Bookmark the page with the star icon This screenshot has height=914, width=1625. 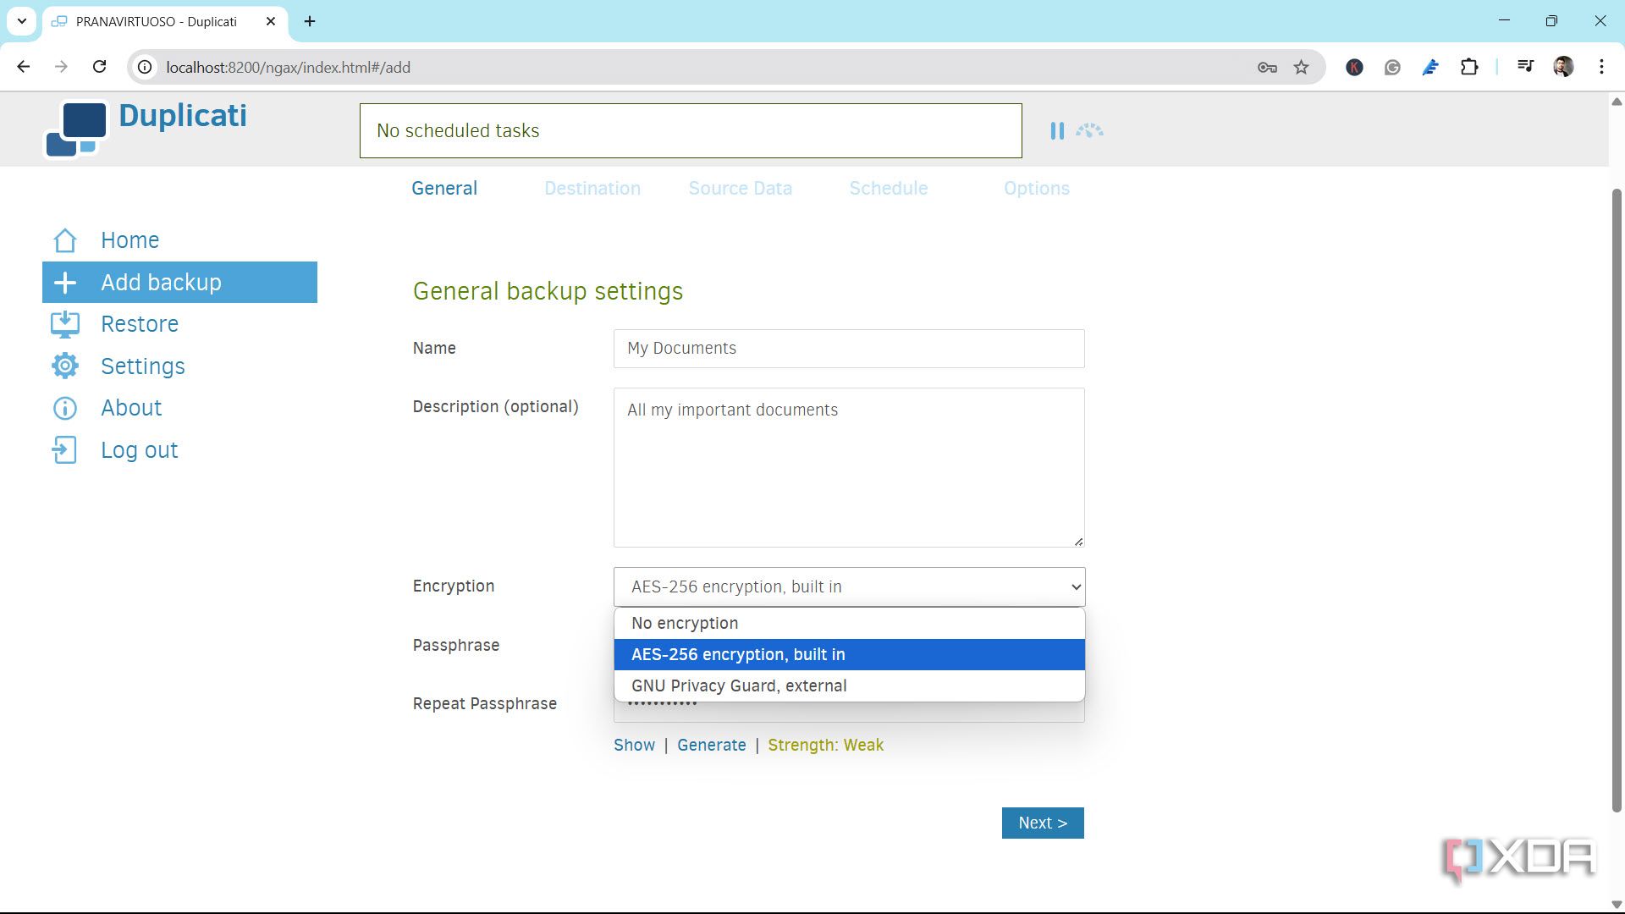(x=1301, y=67)
